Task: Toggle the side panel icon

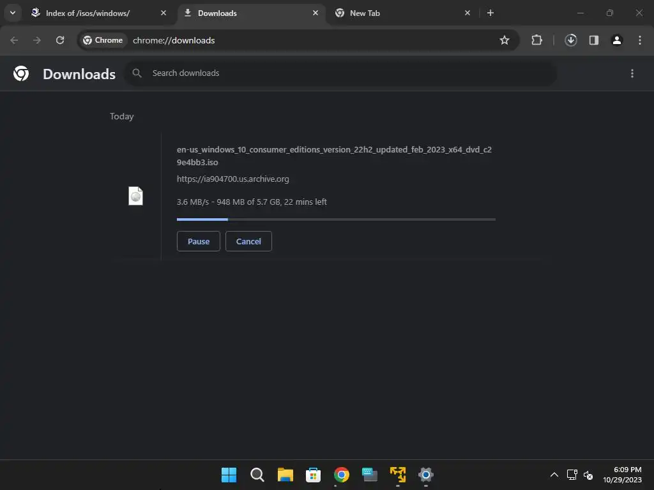Action: click(593, 40)
